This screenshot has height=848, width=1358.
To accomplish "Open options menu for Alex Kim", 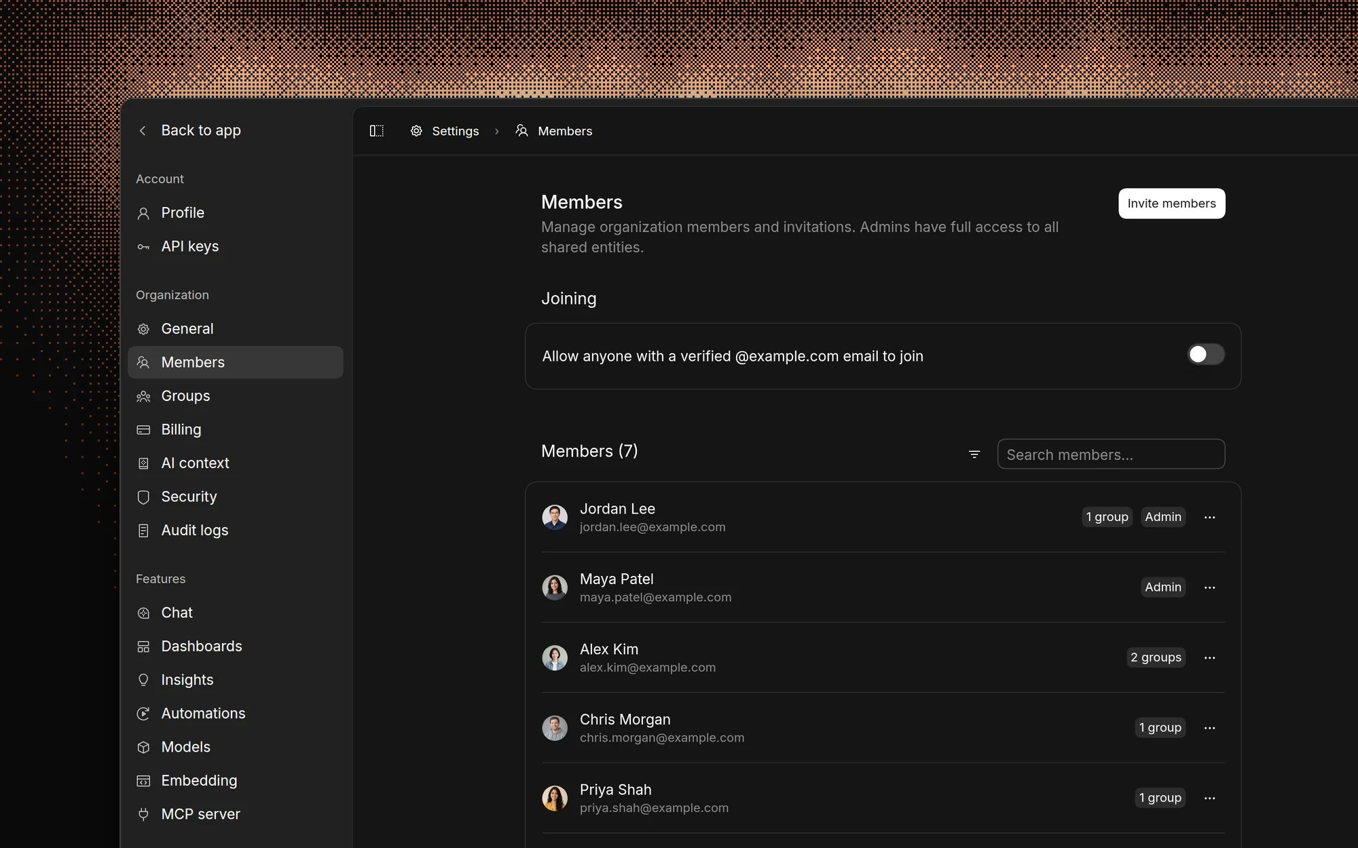I will click(1209, 658).
